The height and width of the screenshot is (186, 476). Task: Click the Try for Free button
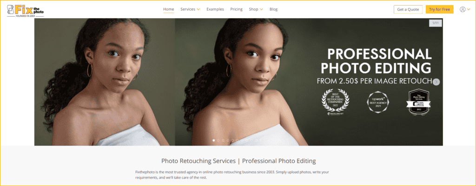tap(440, 9)
